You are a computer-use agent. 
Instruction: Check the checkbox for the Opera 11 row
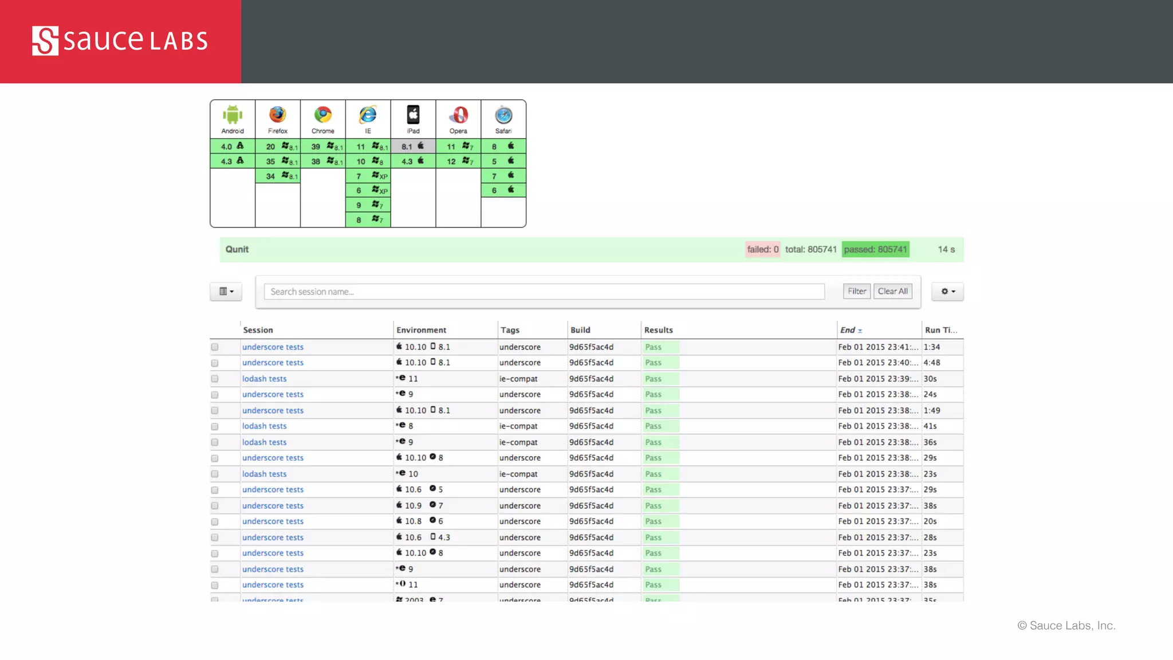pos(215,585)
